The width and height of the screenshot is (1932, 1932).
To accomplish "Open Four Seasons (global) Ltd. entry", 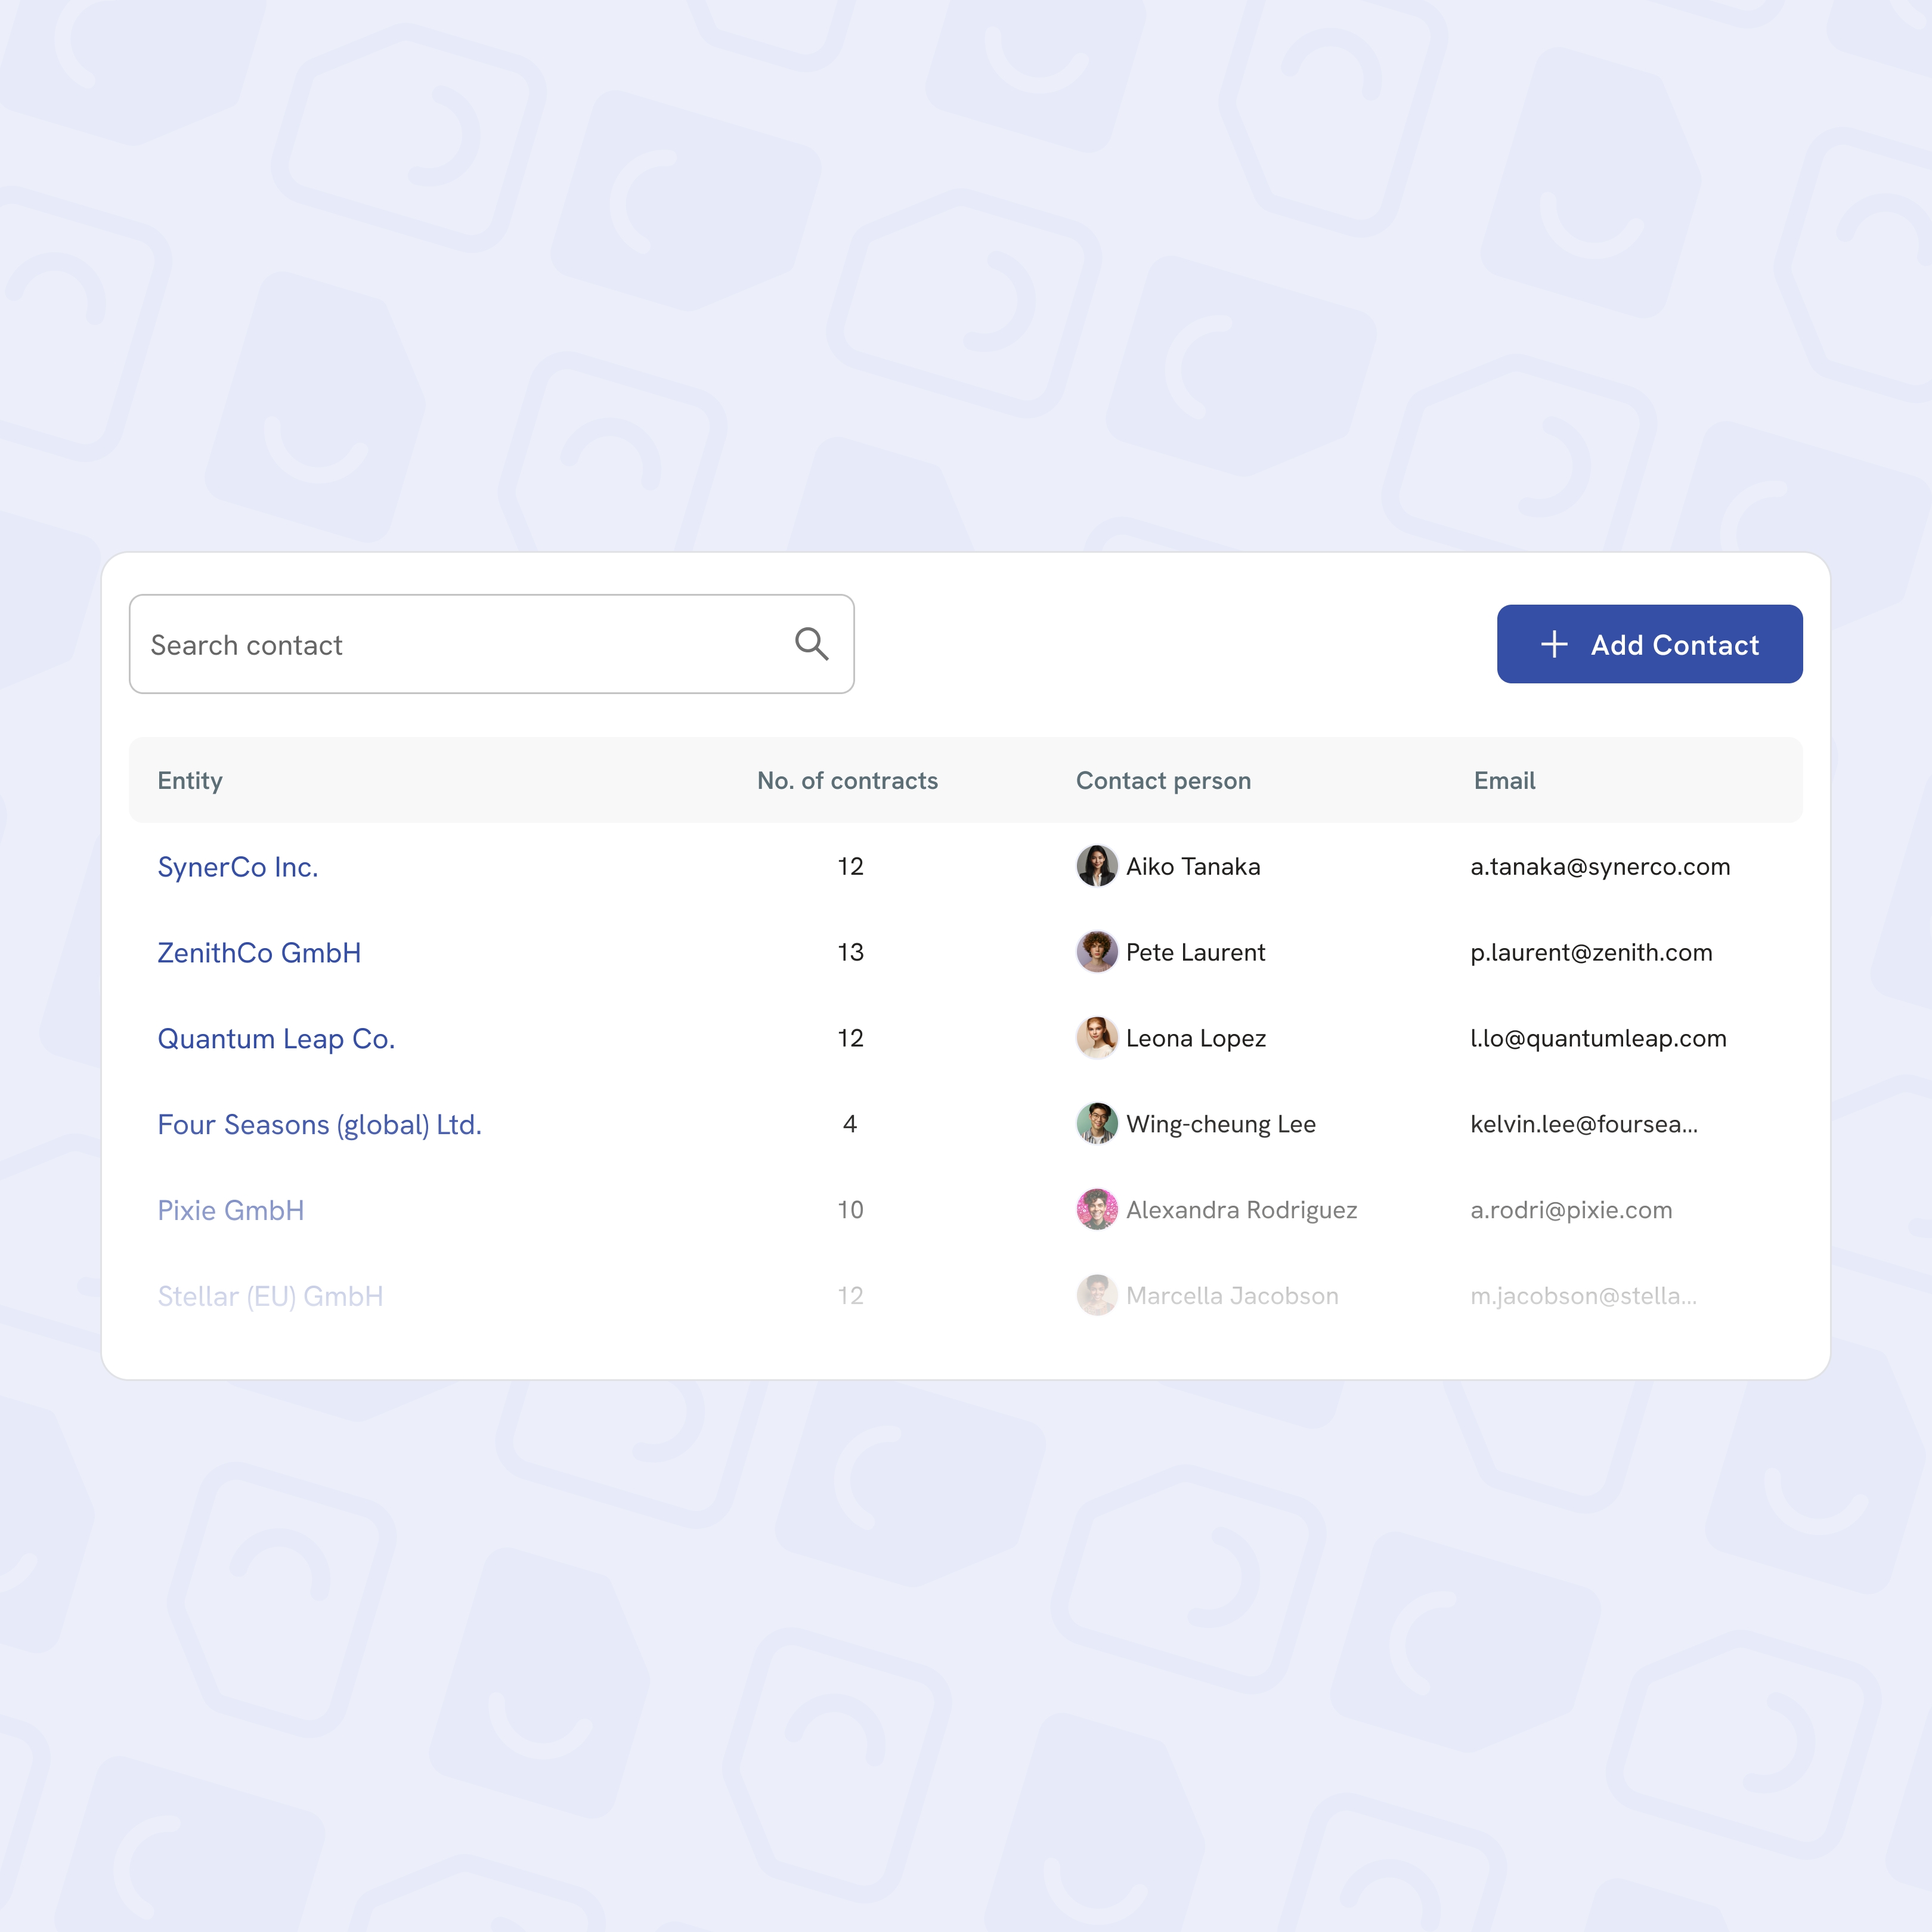I will [x=319, y=1125].
